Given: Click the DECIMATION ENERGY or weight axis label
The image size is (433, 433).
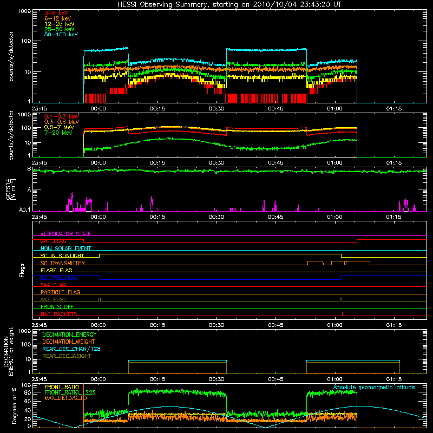Looking at the screenshot, I should point(8,351).
